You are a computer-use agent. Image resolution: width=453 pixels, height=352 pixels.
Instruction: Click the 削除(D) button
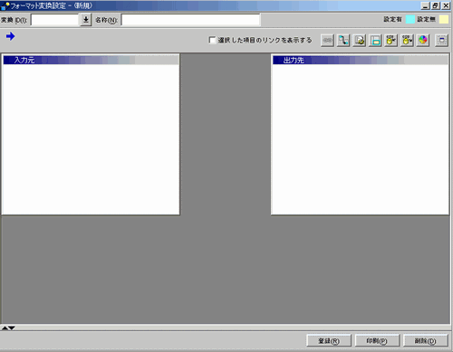425,341
